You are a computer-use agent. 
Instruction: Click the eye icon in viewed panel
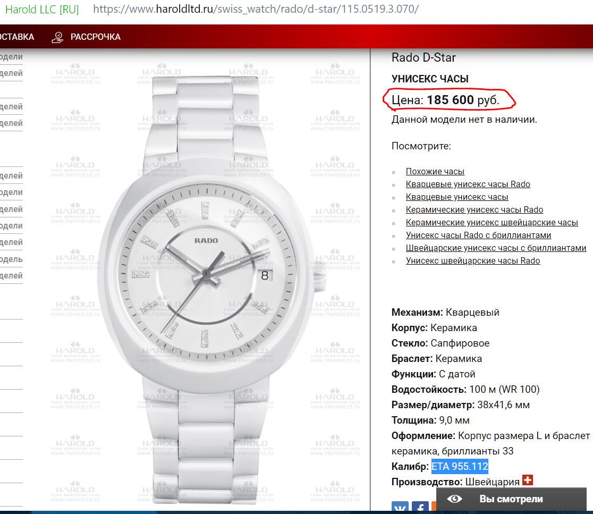pyautogui.click(x=455, y=499)
